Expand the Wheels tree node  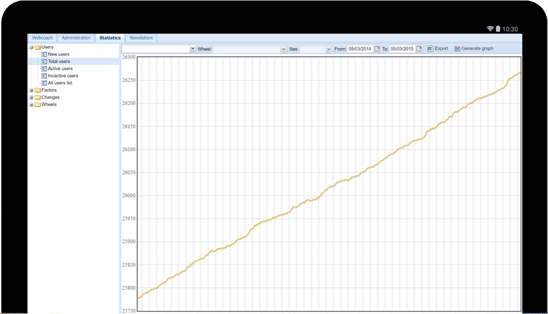point(31,105)
